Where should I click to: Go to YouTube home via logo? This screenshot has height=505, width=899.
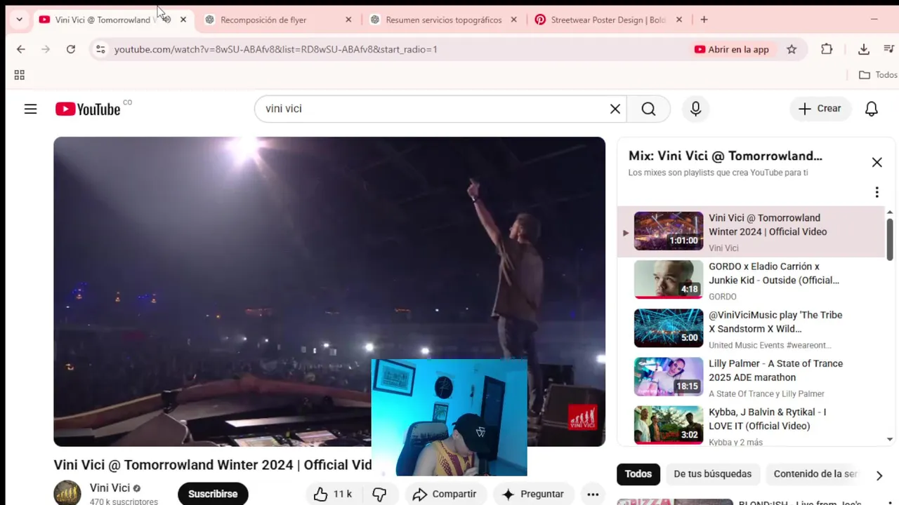point(88,109)
